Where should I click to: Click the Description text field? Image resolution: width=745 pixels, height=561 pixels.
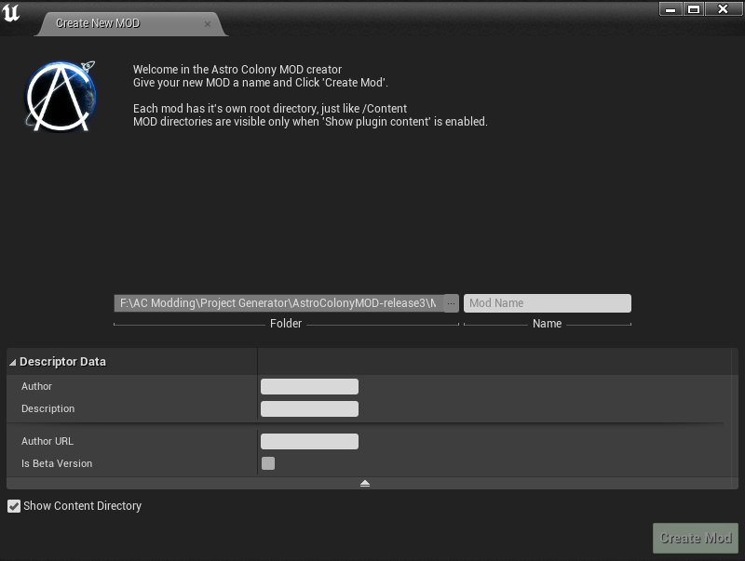click(309, 408)
